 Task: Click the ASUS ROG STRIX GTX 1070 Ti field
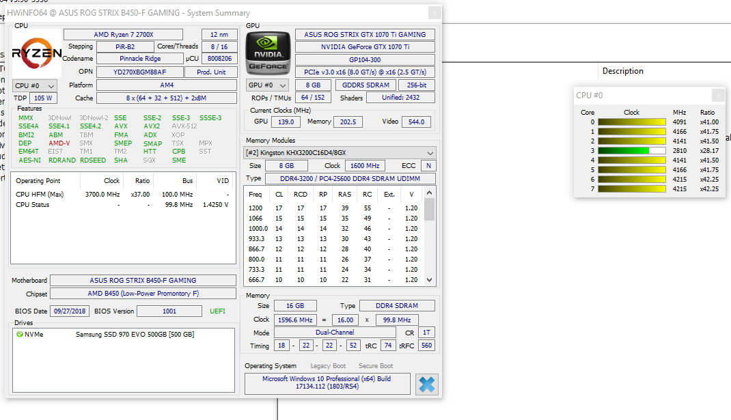365,35
